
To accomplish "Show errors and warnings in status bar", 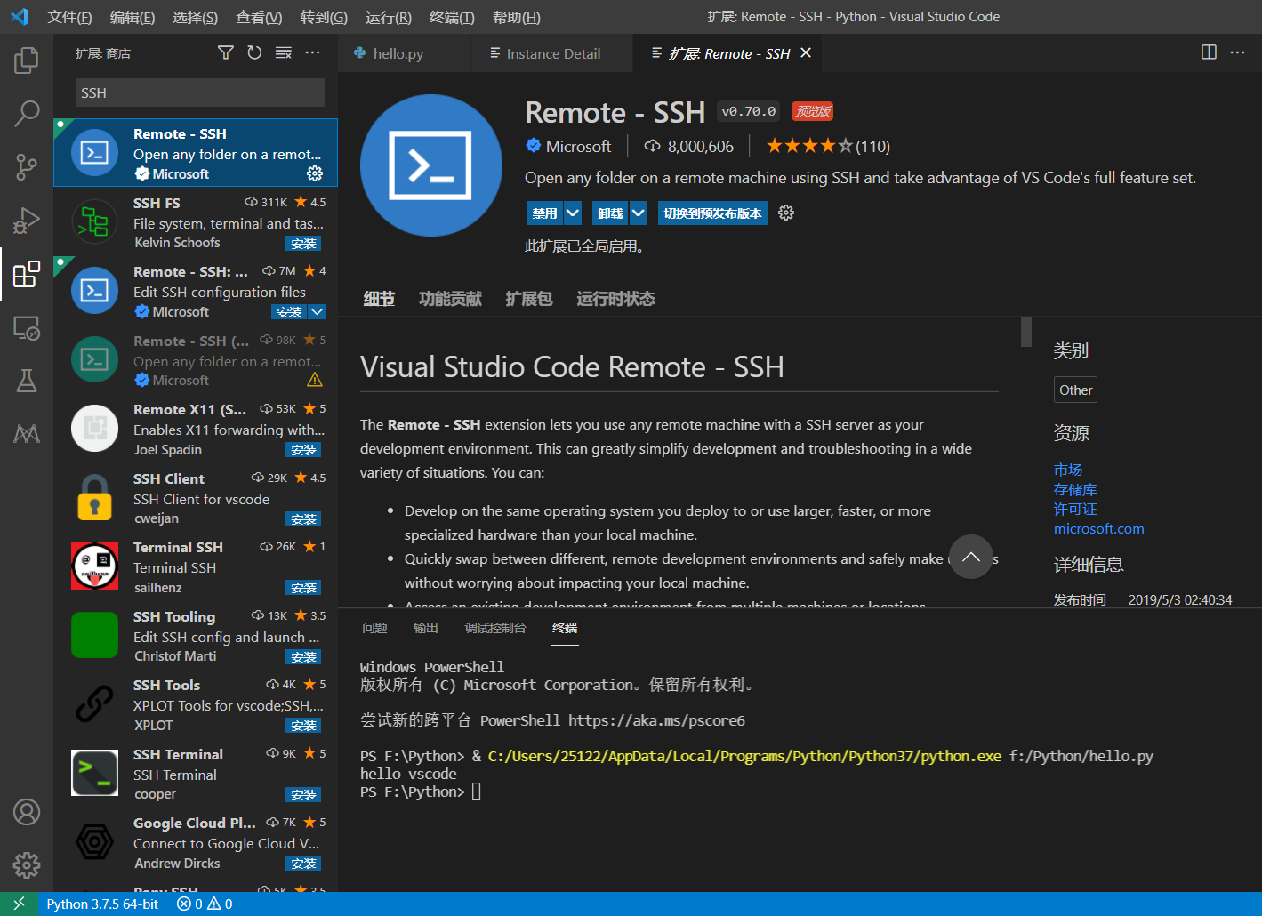I will tap(205, 904).
